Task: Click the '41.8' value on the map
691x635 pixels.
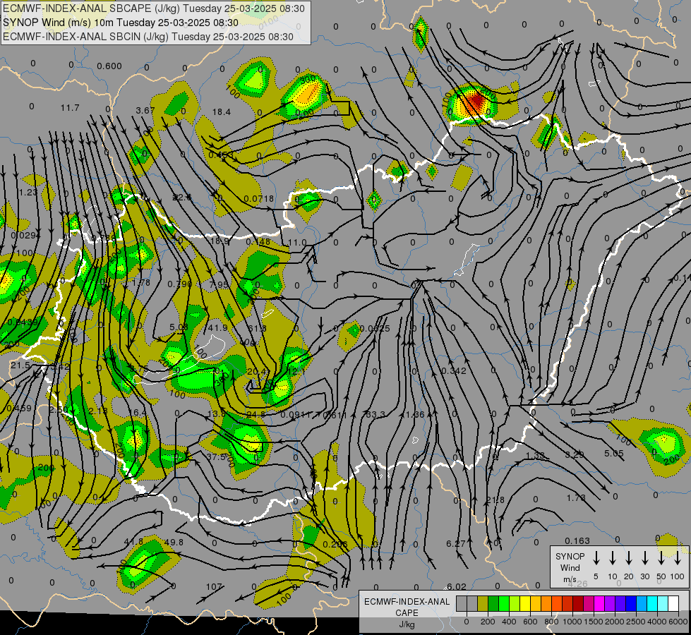Action: [133, 542]
